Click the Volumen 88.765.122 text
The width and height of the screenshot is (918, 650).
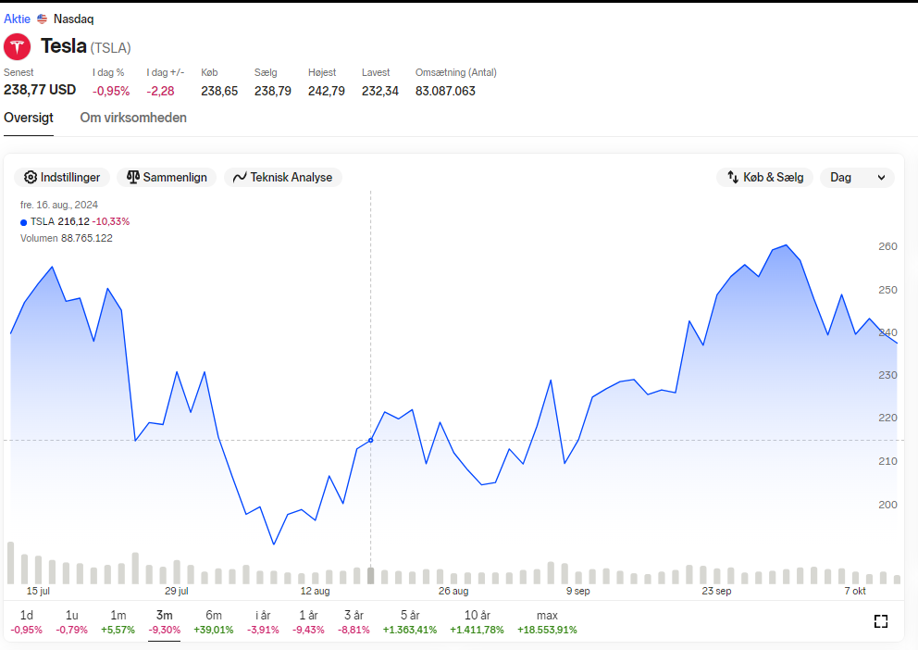tap(66, 238)
